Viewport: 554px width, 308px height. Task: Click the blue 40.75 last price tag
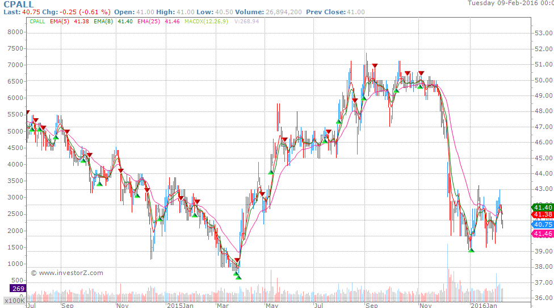tap(542, 224)
